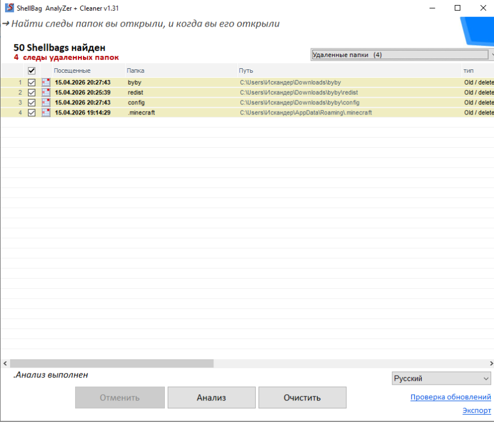Click the Очистить button
Screen dimensions: 494x423
click(x=303, y=398)
